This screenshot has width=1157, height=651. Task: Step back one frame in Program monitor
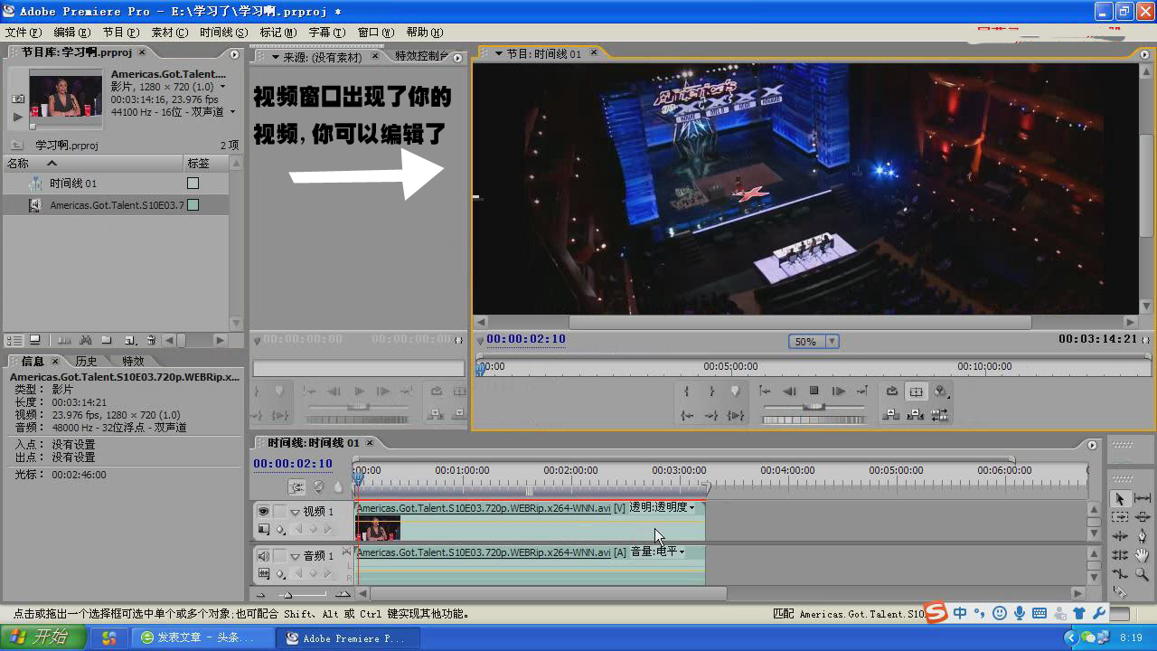[x=789, y=392]
